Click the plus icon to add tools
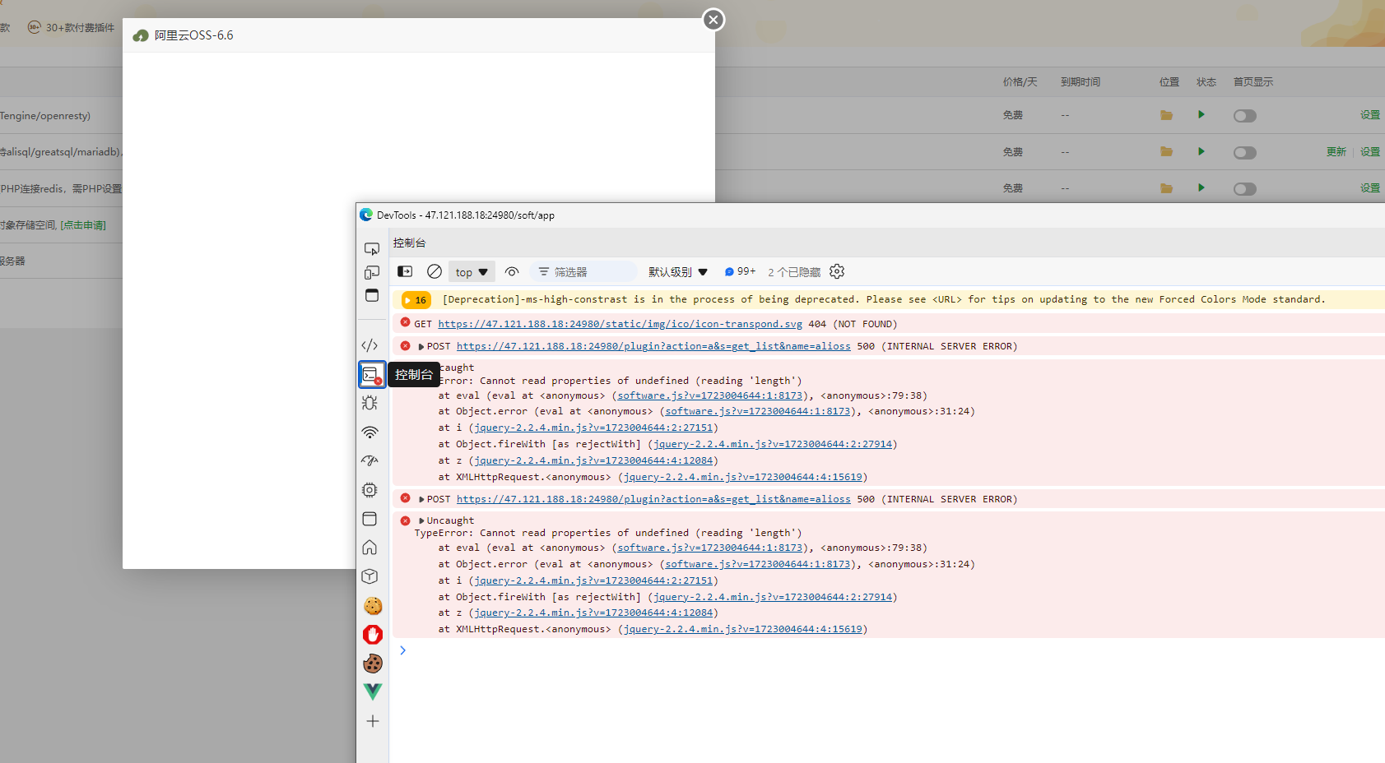The height and width of the screenshot is (763, 1385). click(373, 721)
